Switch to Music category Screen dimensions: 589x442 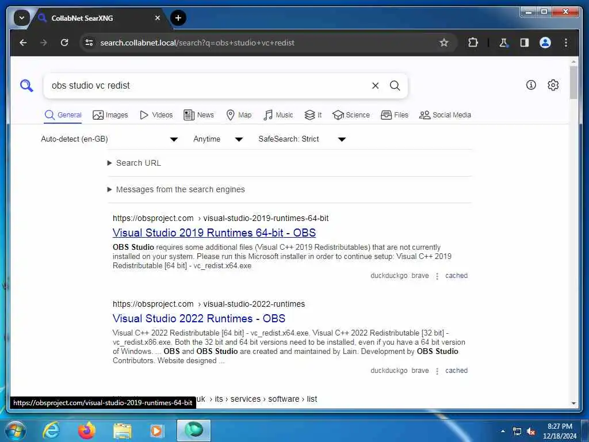pyautogui.click(x=278, y=115)
